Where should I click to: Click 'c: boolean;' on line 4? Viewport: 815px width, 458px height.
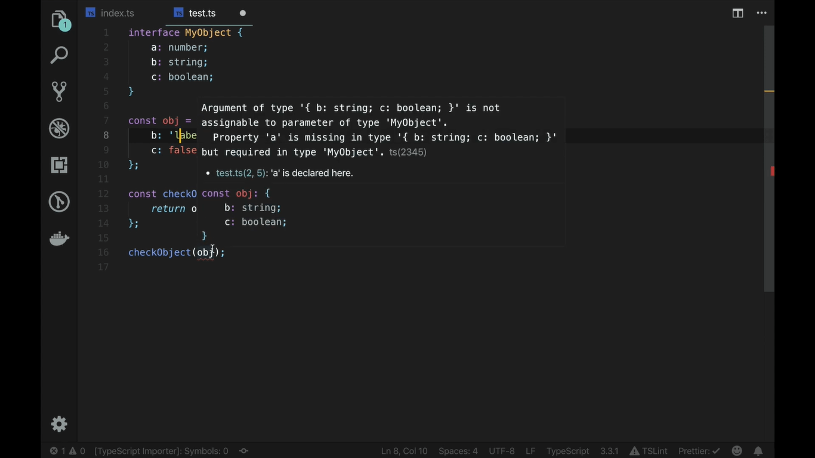[x=182, y=77]
